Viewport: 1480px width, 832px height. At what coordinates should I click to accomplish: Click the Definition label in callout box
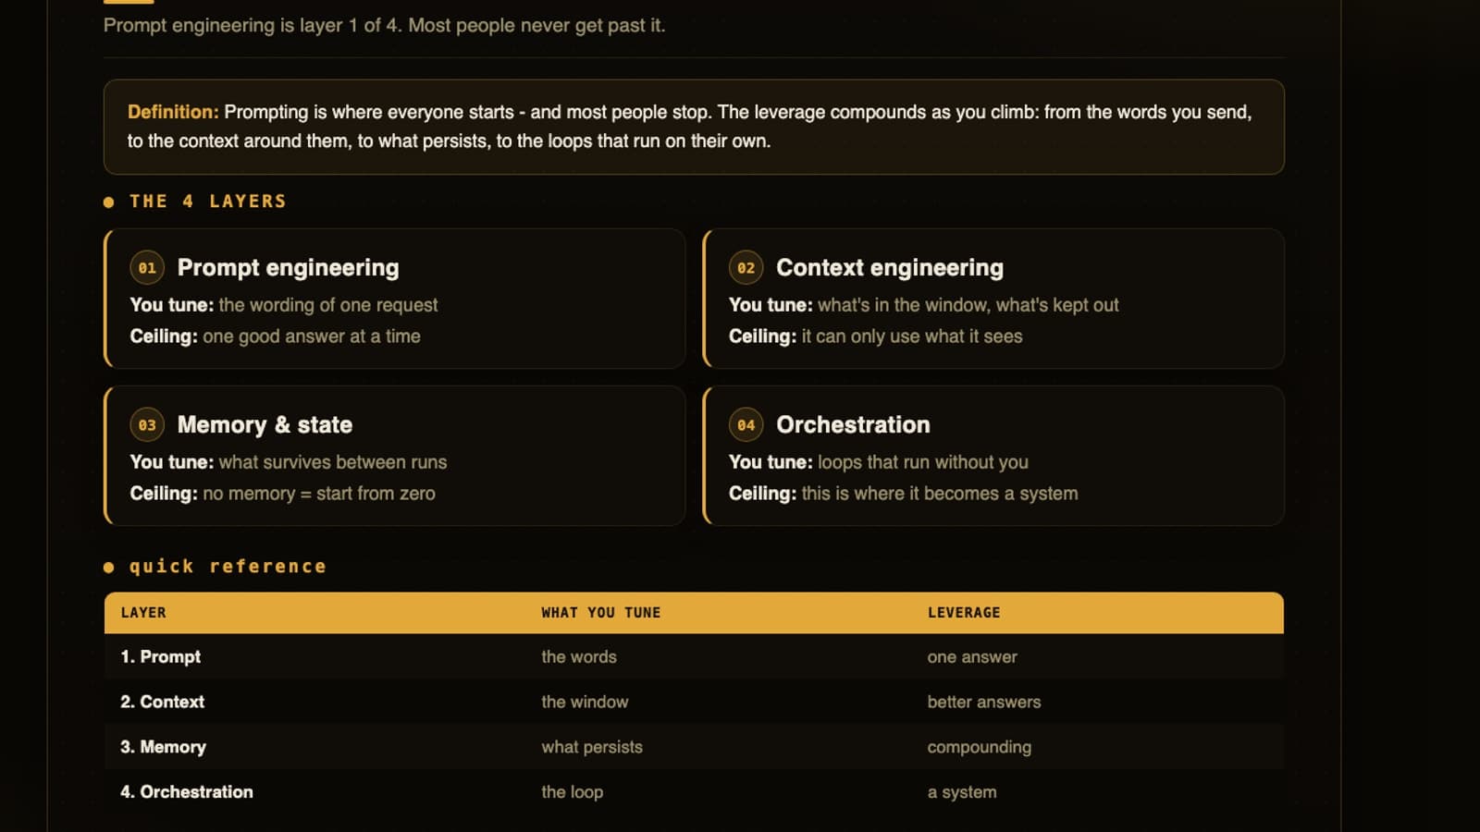coord(173,112)
